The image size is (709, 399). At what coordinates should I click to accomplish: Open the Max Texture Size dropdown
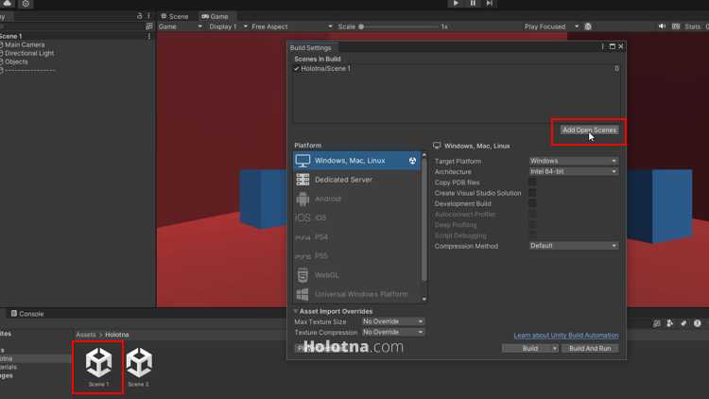(393, 321)
